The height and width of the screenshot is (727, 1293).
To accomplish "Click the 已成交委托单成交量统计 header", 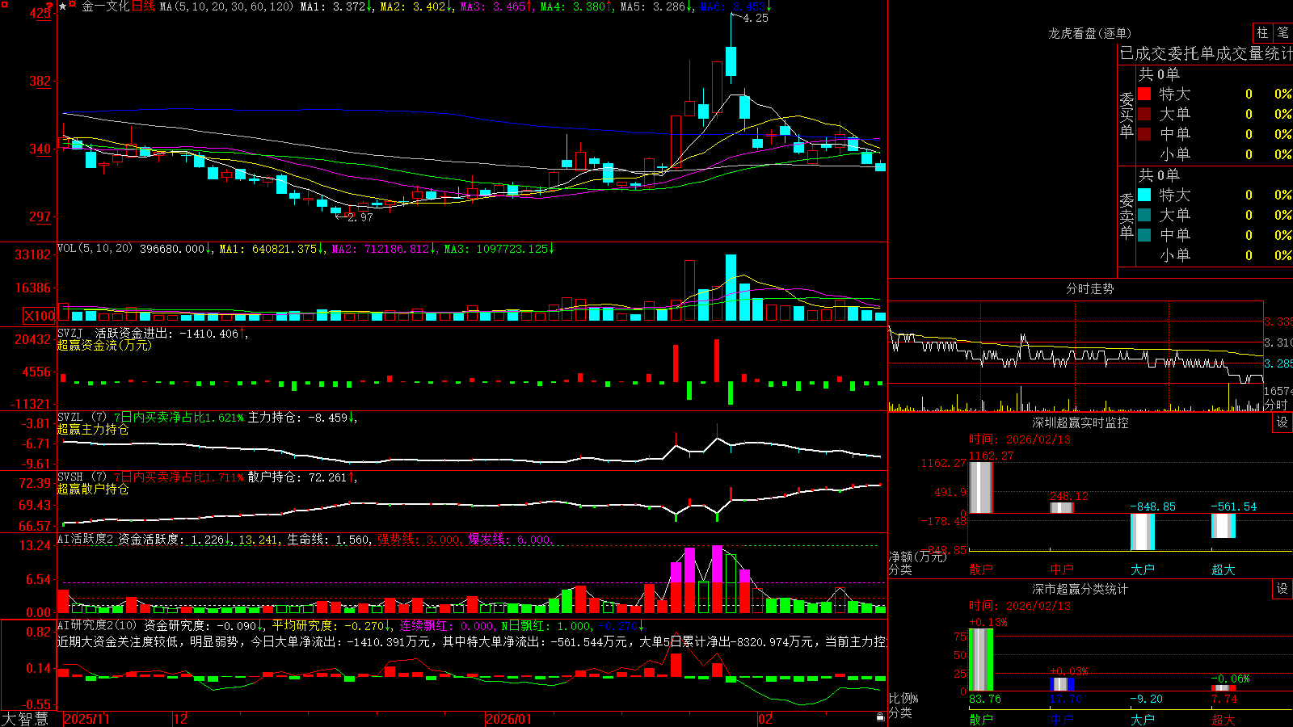I will click(1206, 53).
